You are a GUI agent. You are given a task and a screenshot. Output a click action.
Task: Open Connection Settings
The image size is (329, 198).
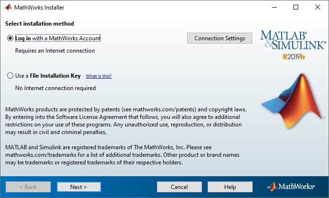click(219, 38)
